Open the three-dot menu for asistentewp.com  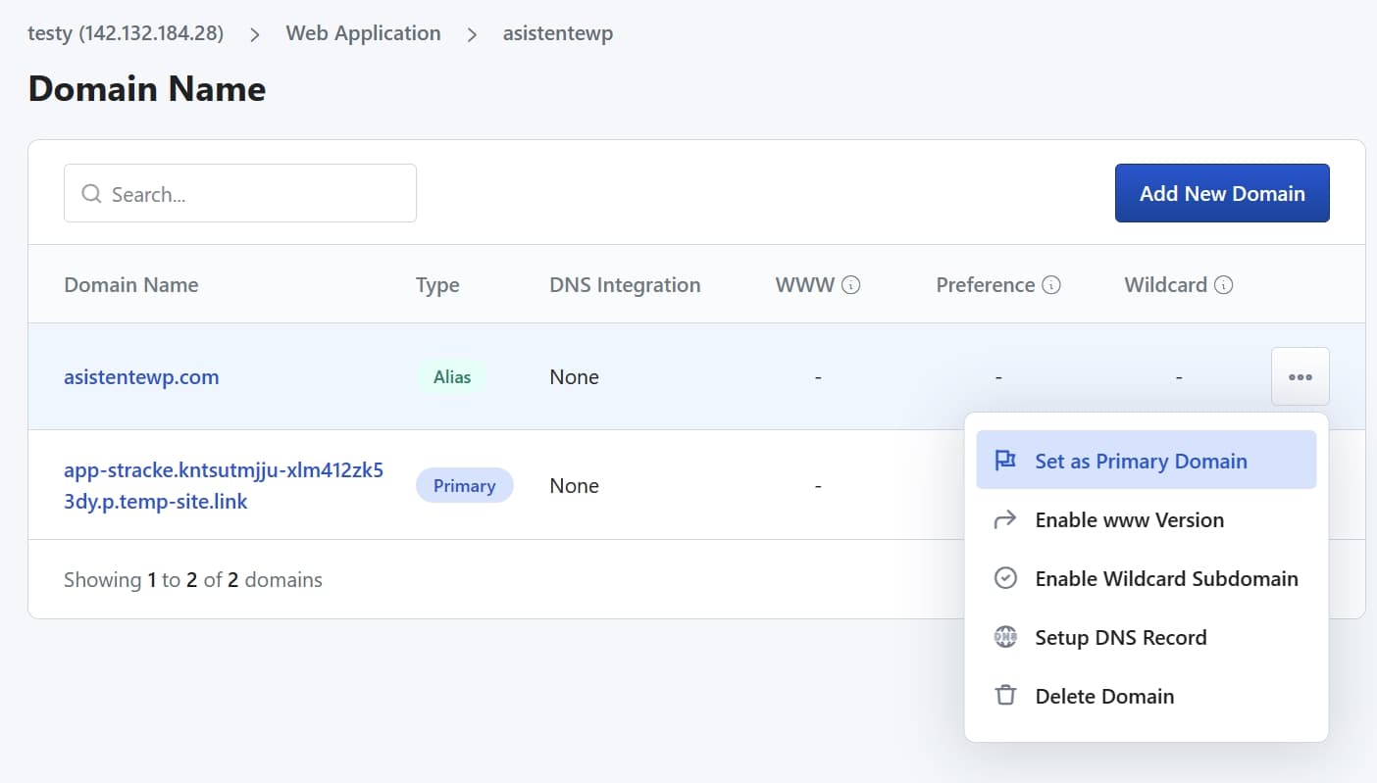(x=1300, y=376)
